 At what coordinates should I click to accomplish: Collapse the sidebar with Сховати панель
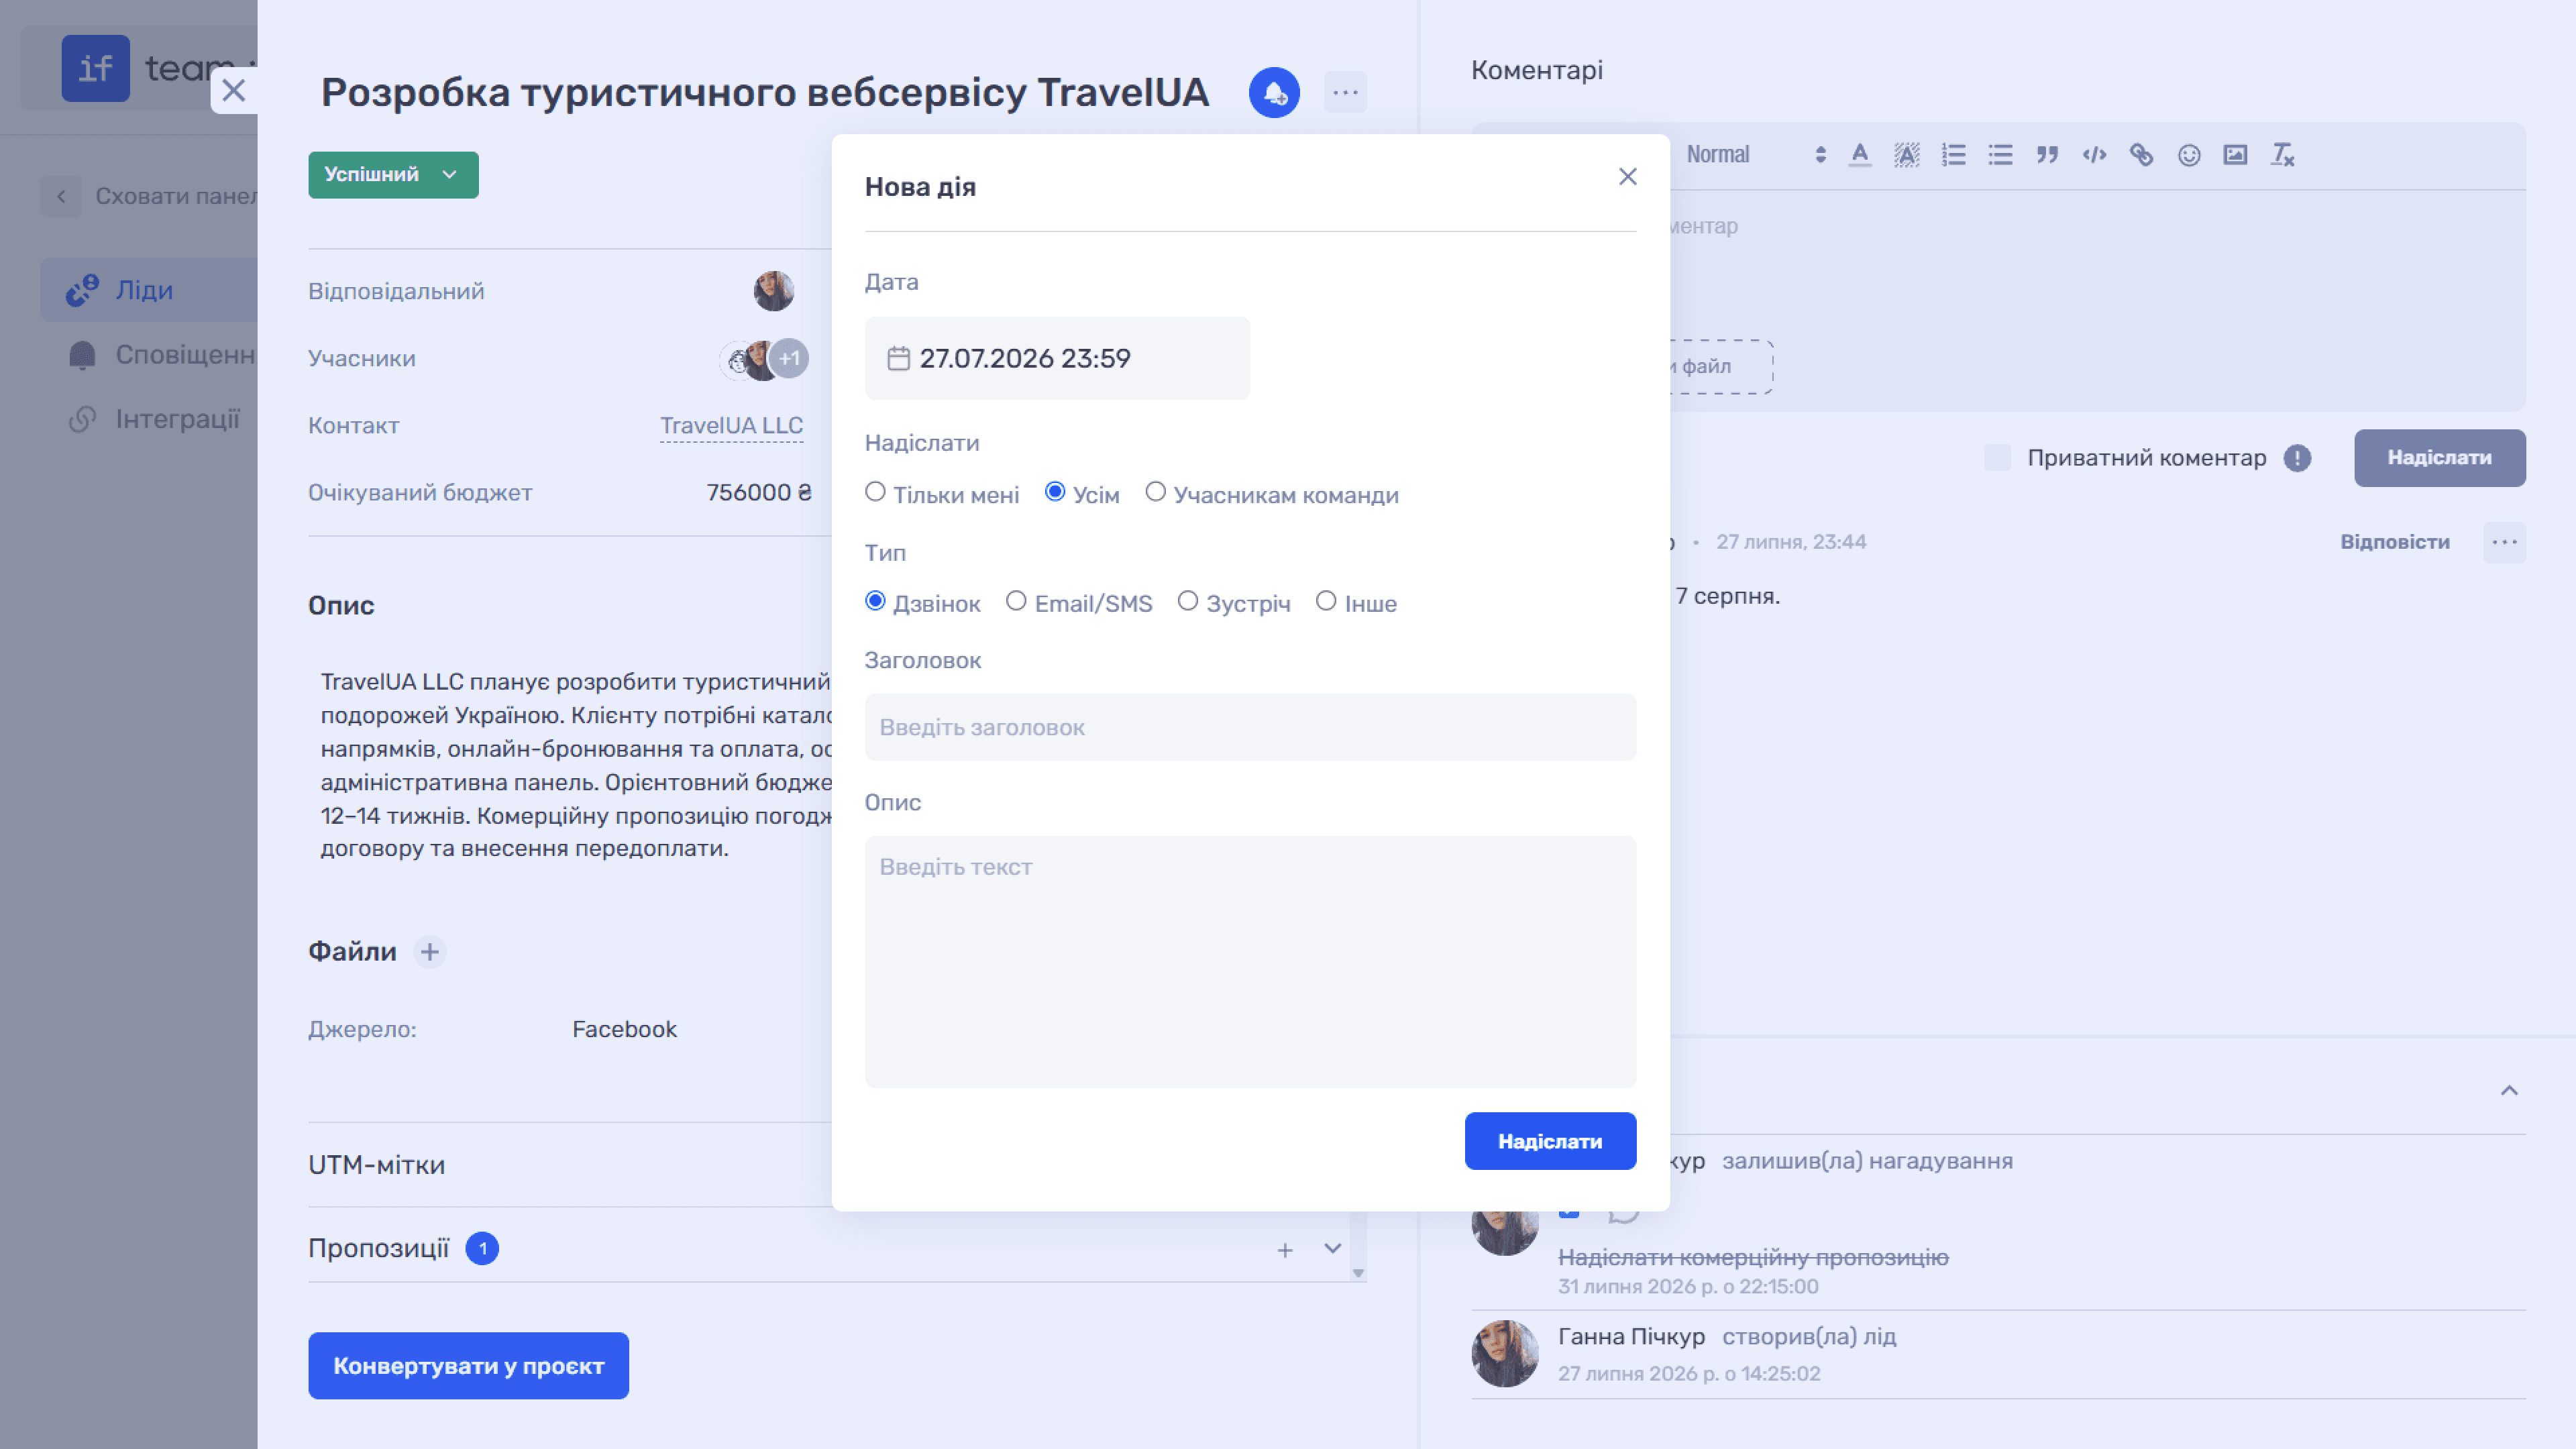(150, 196)
